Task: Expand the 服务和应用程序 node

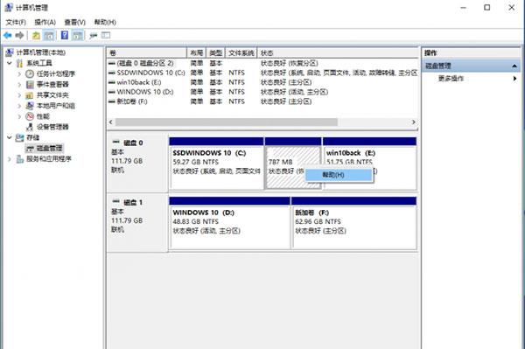Action: (x=9, y=159)
